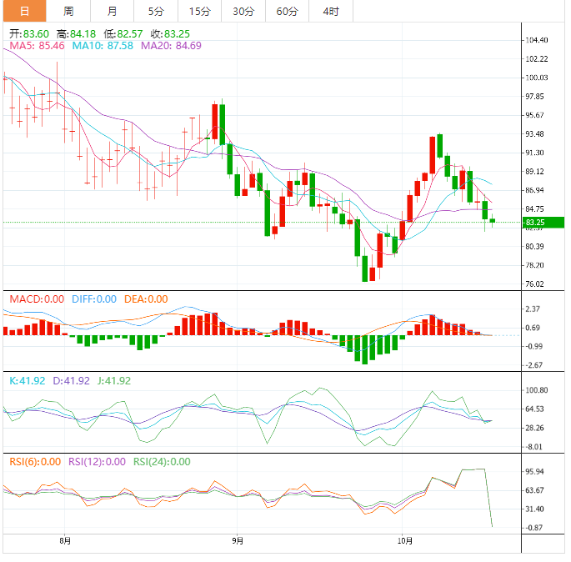Click the 31.40 RSI axis label
This screenshot has height=562, width=571.
click(534, 509)
